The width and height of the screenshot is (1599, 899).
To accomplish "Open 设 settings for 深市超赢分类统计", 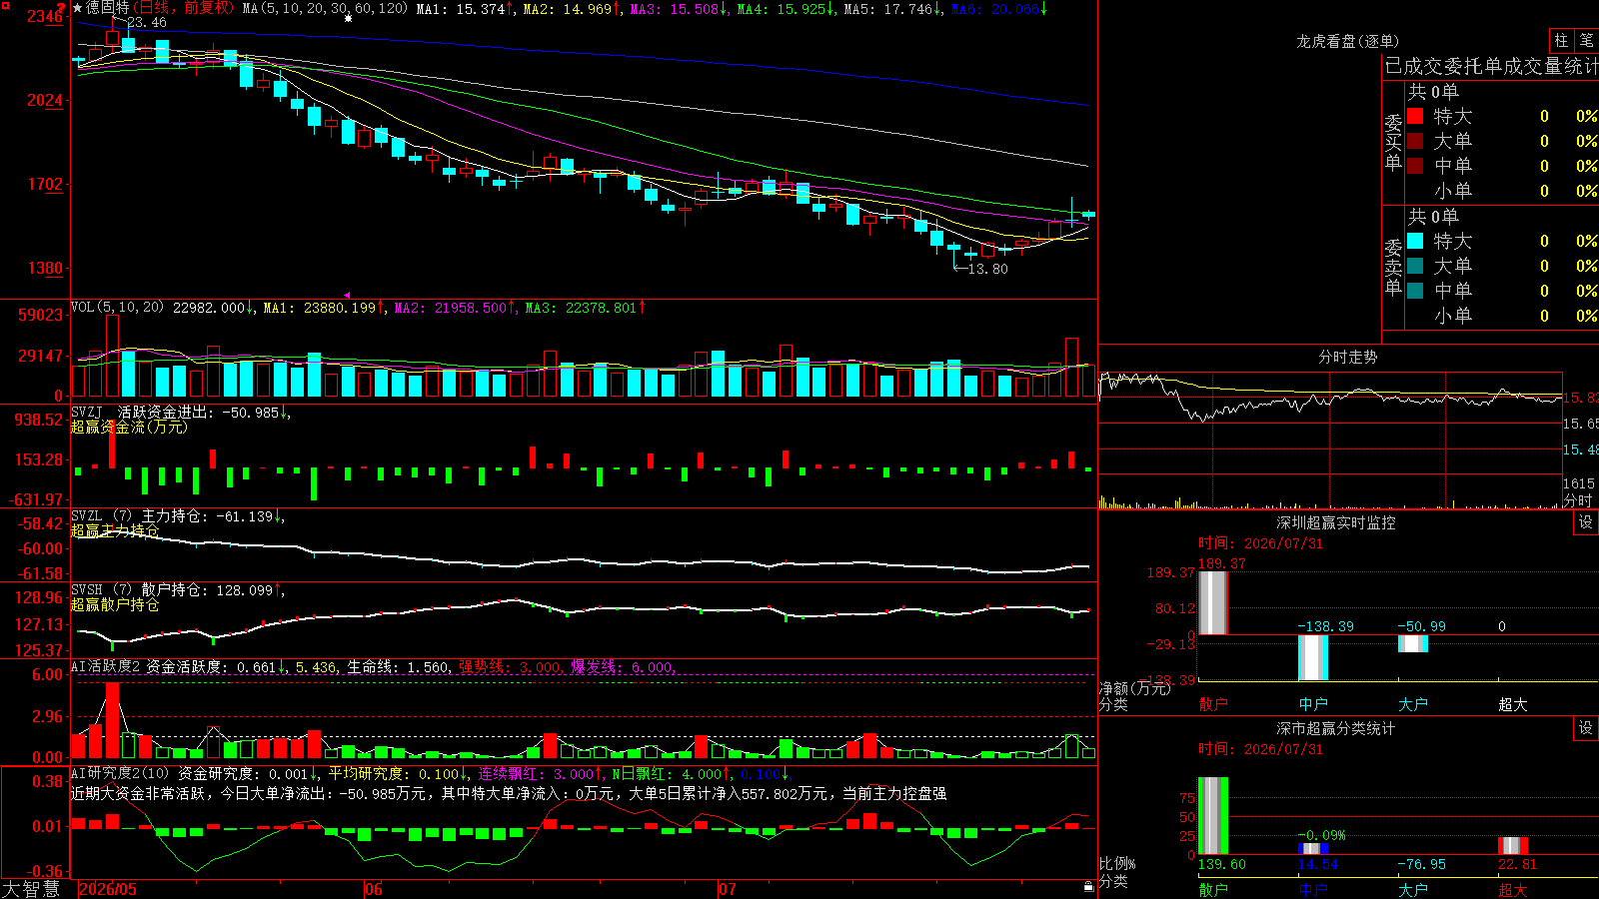I will coord(1586,728).
